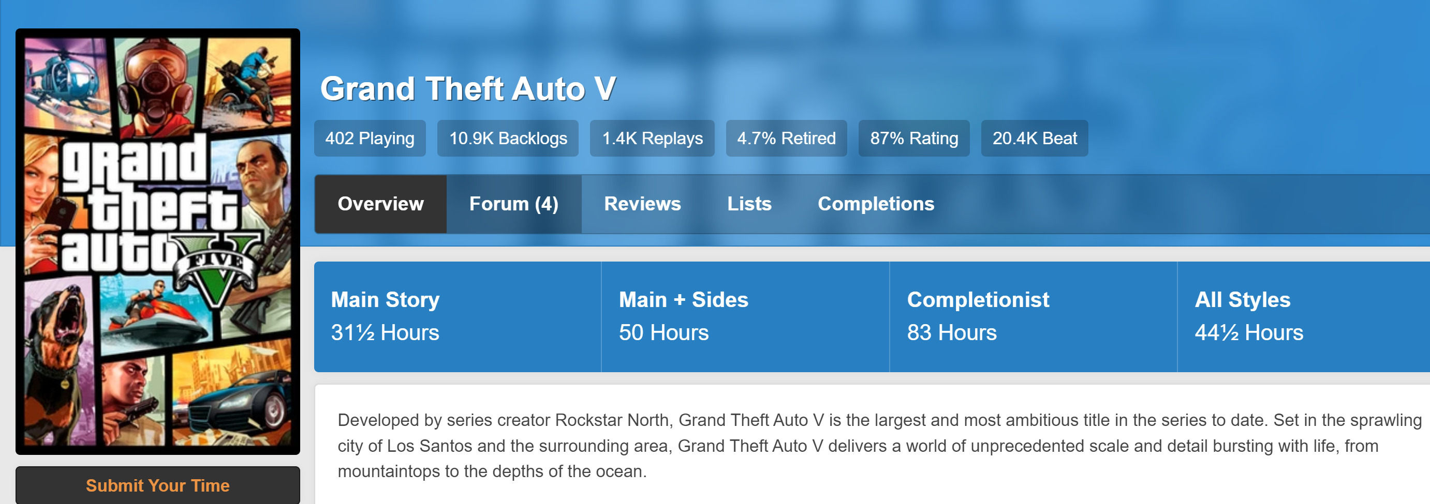Select the 1.4K Replays badge
This screenshot has width=1430, height=504.
652,138
